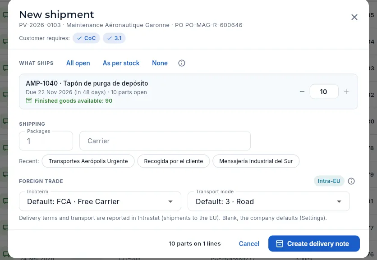Click the Intra-EU badge
Image resolution: width=377 pixels, height=260 pixels.
329,181
